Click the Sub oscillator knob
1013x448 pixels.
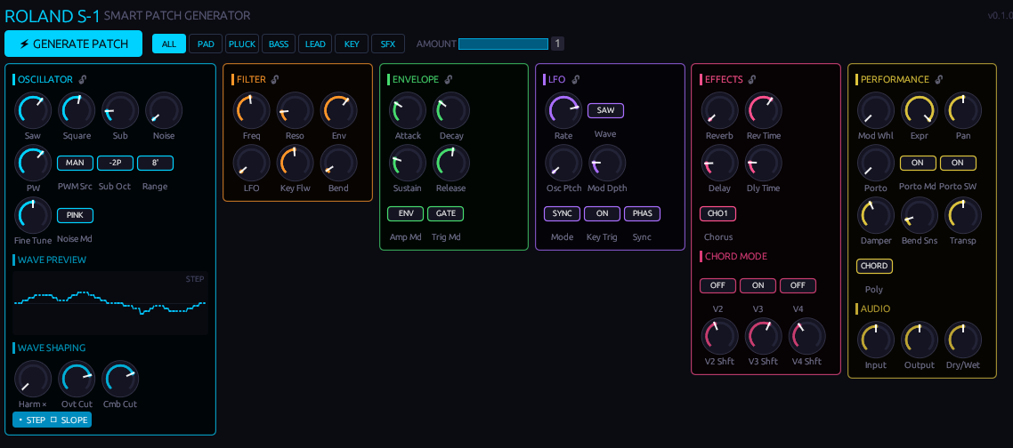pyautogui.click(x=120, y=110)
